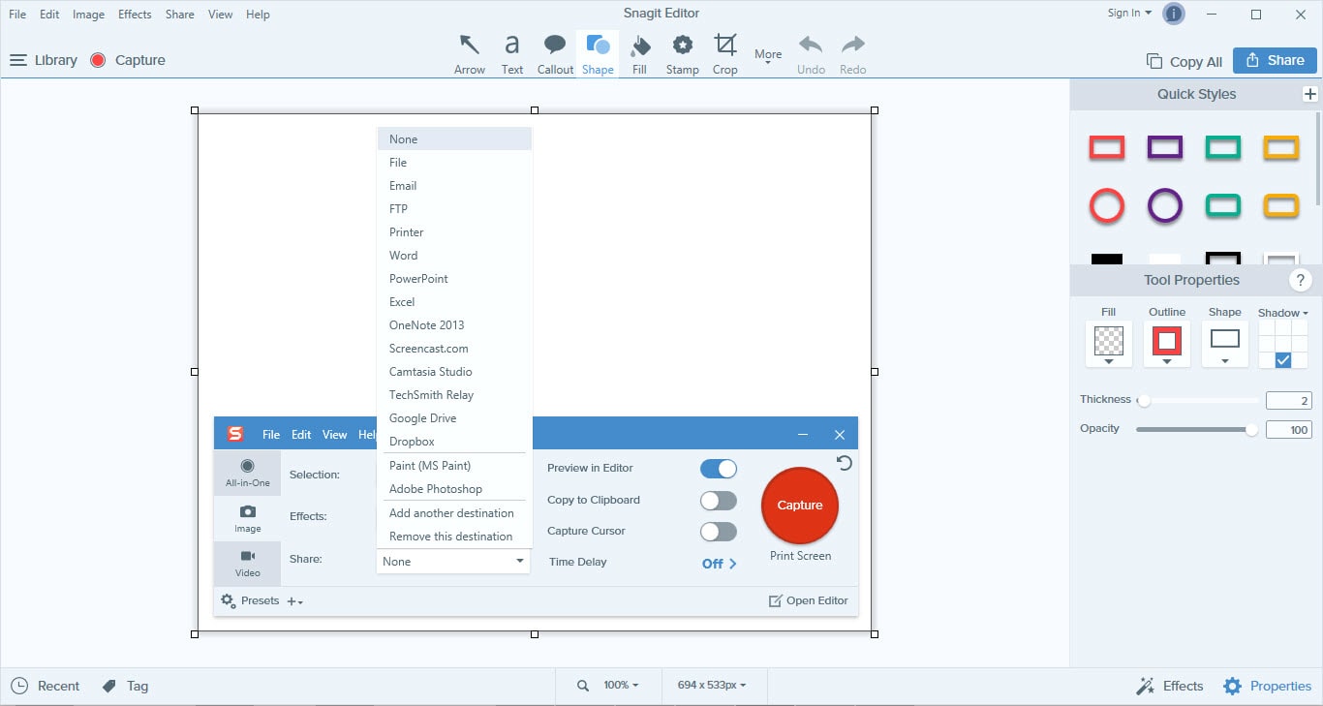Toggle the Preview in Editor switch
The image size is (1323, 706).
(x=719, y=469)
